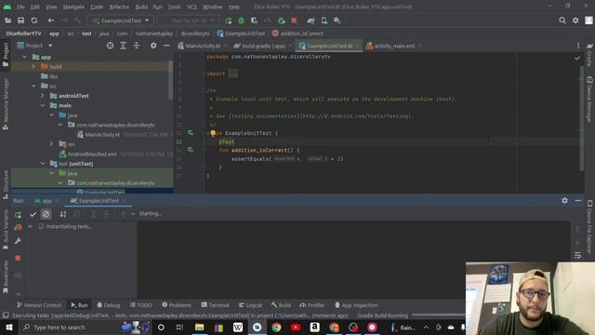Toggle the Resource Manager sidebar tab
The image size is (595, 335).
point(6,104)
